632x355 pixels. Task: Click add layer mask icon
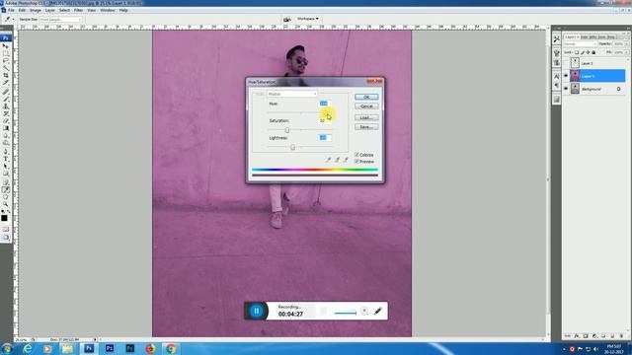click(586, 335)
